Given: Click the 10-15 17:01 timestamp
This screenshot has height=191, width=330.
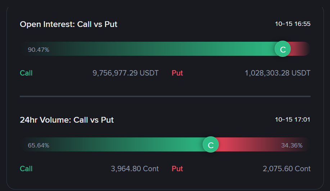Looking at the screenshot, I should [x=293, y=120].
